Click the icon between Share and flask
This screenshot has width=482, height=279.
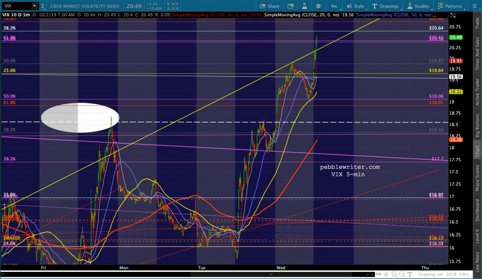[290, 6]
